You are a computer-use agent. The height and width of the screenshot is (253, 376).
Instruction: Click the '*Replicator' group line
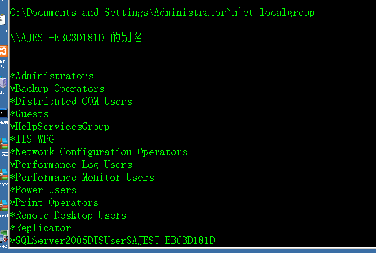pyautogui.click(x=40, y=228)
